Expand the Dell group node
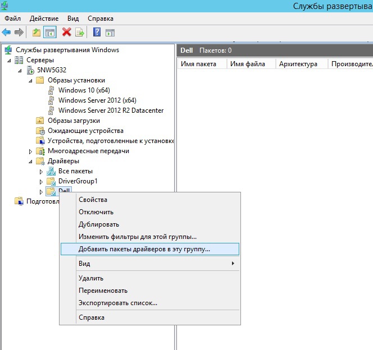 [41, 192]
